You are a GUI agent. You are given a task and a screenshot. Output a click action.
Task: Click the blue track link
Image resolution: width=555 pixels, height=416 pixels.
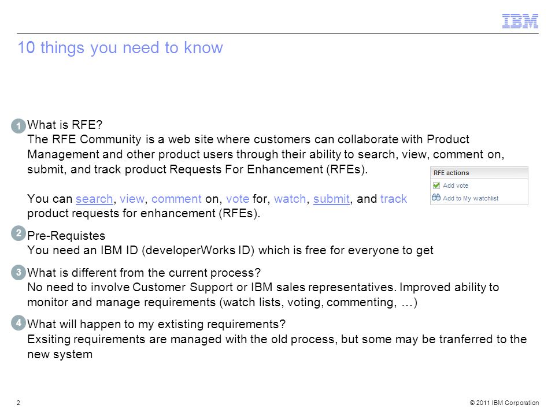tap(394, 199)
